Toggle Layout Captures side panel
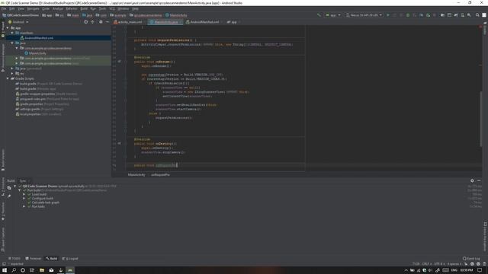Viewport: 488px width, 274px height. coord(3,240)
